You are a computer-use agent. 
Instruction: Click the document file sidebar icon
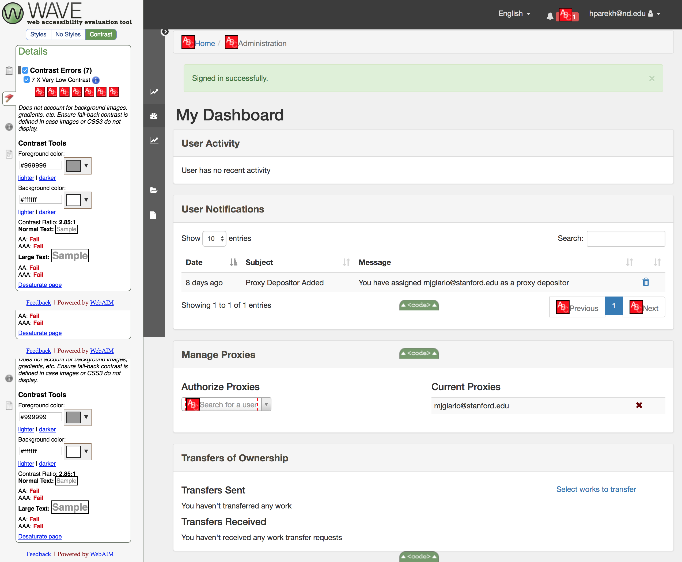(x=153, y=215)
